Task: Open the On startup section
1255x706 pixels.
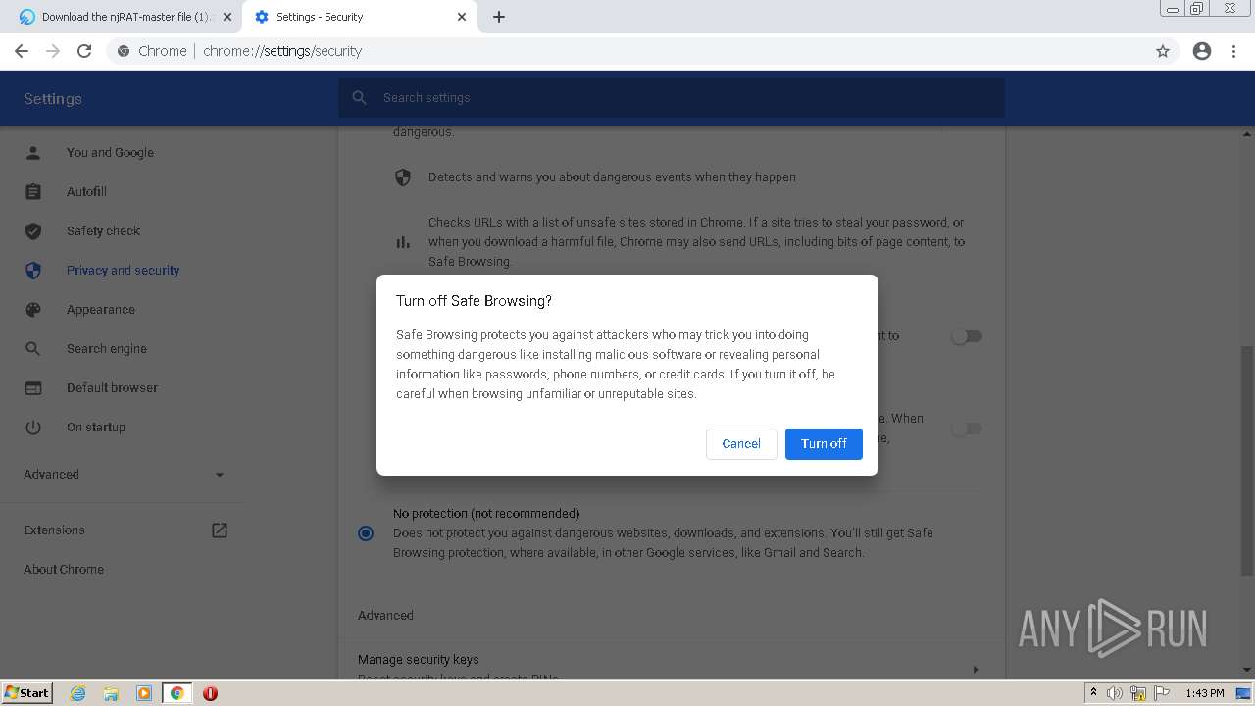Action: pyautogui.click(x=96, y=428)
